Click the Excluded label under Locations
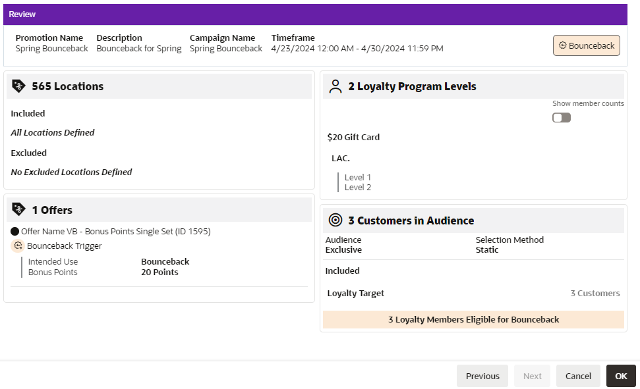 coord(28,153)
